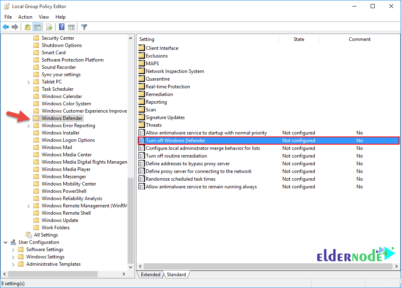This screenshot has width=401, height=288.
Task: Click the Client Interface folder icon
Action: coord(142,48)
